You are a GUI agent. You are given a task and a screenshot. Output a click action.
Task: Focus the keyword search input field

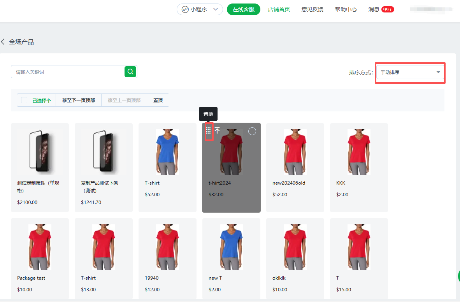pos(68,72)
